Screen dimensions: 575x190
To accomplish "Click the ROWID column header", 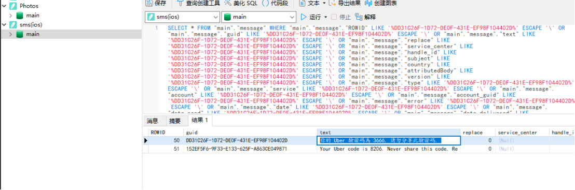I will tap(165, 132).
